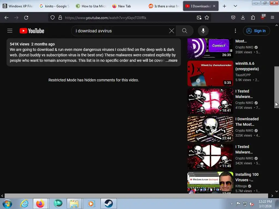The height and width of the screenshot is (209, 279).
Task: Open the Connect thumbnail video 26:35
Action: coord(210,48)
